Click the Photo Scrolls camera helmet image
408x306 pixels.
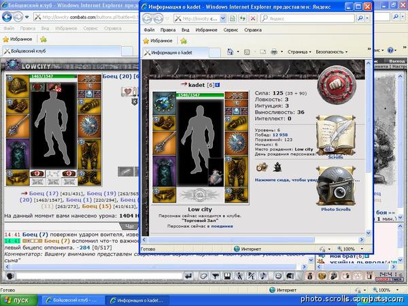coord(336,186)
